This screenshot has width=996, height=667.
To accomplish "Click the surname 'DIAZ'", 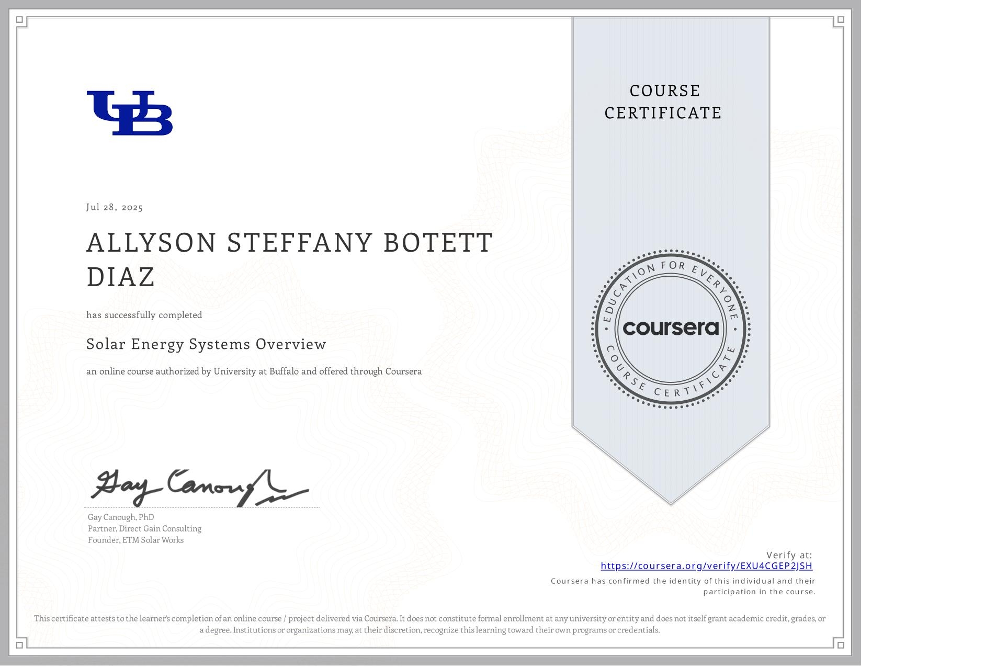I will tap(121, 277).
